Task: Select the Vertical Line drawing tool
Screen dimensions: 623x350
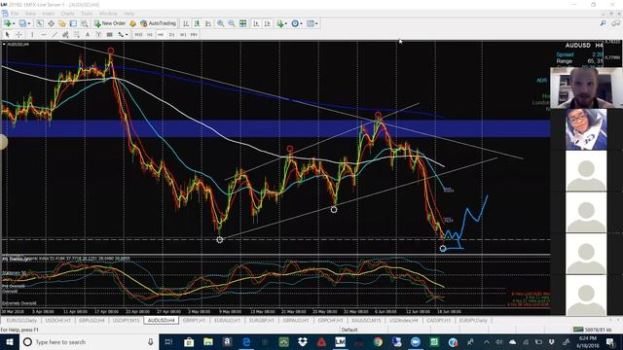Action: (32, 35)
